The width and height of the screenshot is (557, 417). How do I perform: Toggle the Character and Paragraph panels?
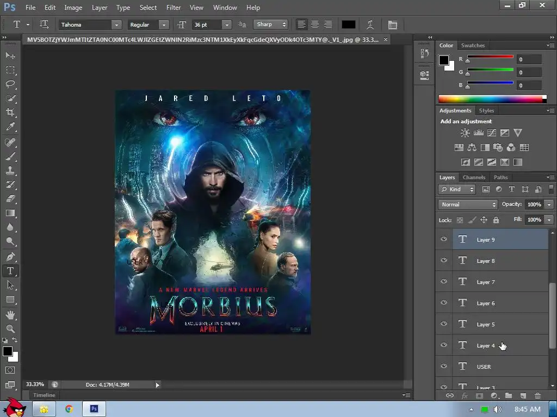393,24
